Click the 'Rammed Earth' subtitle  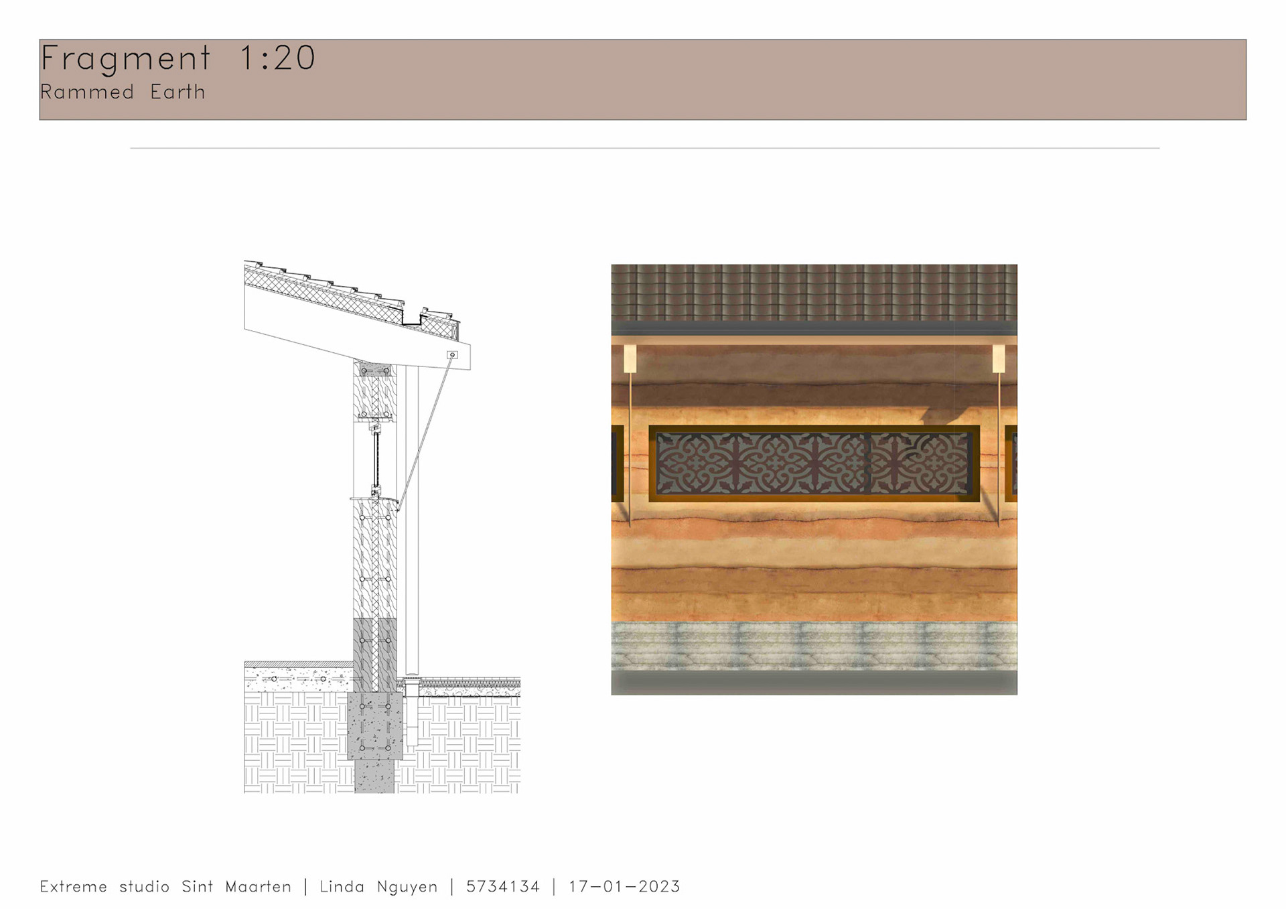(x=123, y=92)
